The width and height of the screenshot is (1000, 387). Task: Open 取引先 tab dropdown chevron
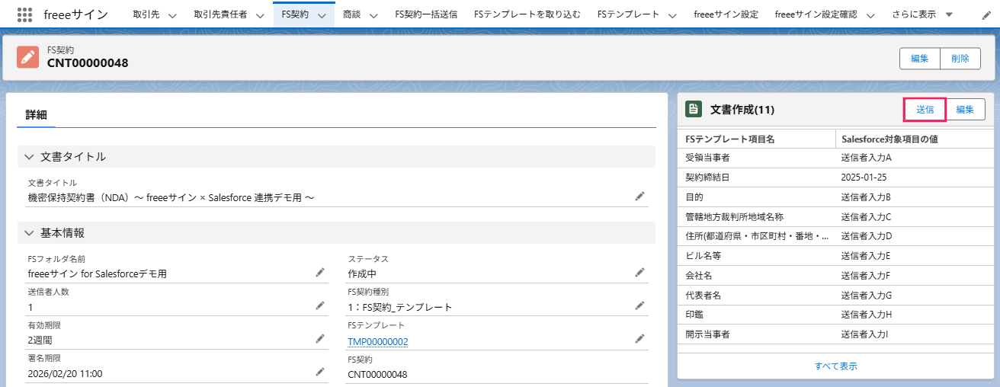click(x=171, y=15)
